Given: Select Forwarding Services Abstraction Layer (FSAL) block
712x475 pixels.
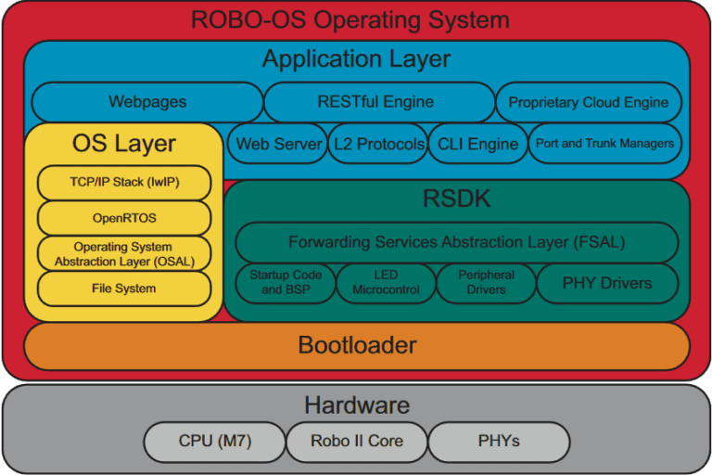Looking at the screenshot, I should 457,242.
